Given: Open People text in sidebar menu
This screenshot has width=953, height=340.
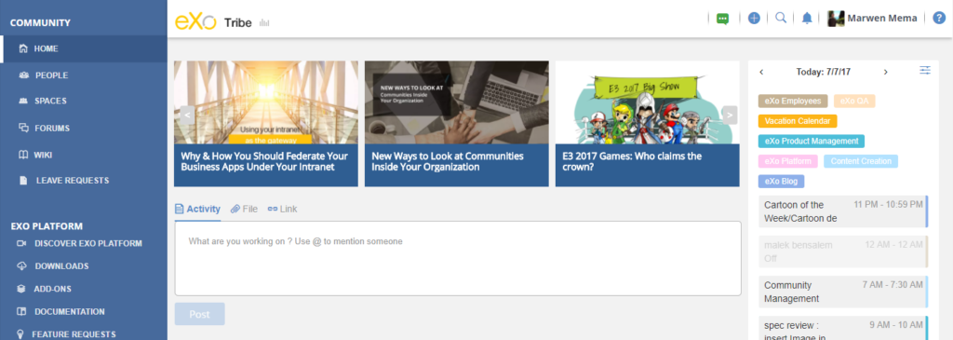Looking at the screenshot, I should [52, 75].
